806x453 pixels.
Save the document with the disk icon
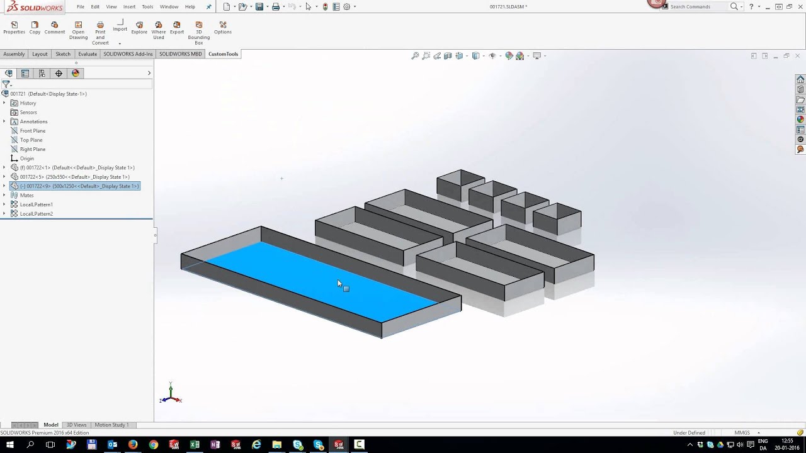[x=259, y=6]
